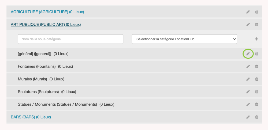This screenshot has height=130, width=268.
Task: Expand the BARS category
Action: click(x=31, y=117)
